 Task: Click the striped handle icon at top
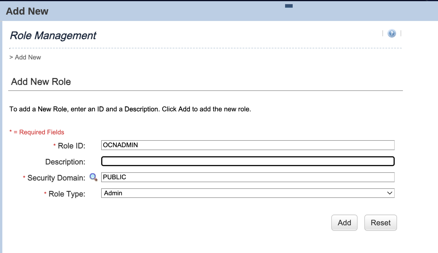[x=289, y=6]
